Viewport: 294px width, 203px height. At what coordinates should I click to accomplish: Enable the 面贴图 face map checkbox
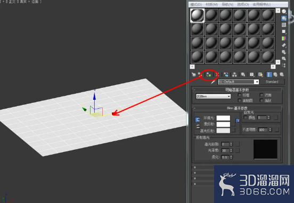240,101
